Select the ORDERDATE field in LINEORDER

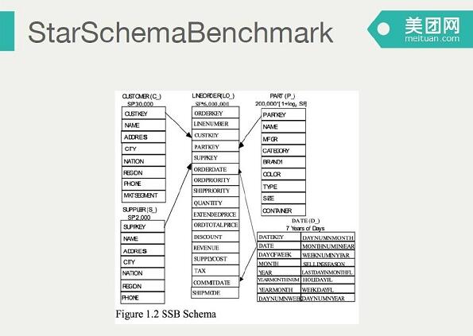tap(215, 169)
